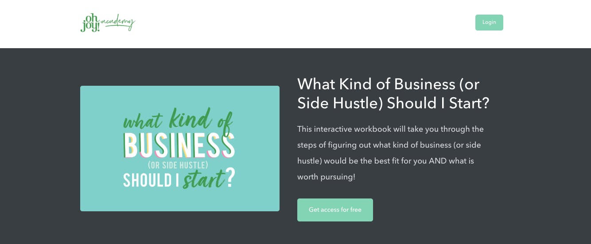Click the "This interactive workbook" description paragraph
The height and width of the screenshot is (244, 591).
390,153
